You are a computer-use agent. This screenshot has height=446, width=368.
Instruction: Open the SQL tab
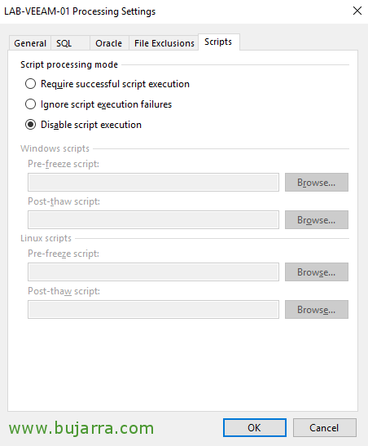pos(70,43)
